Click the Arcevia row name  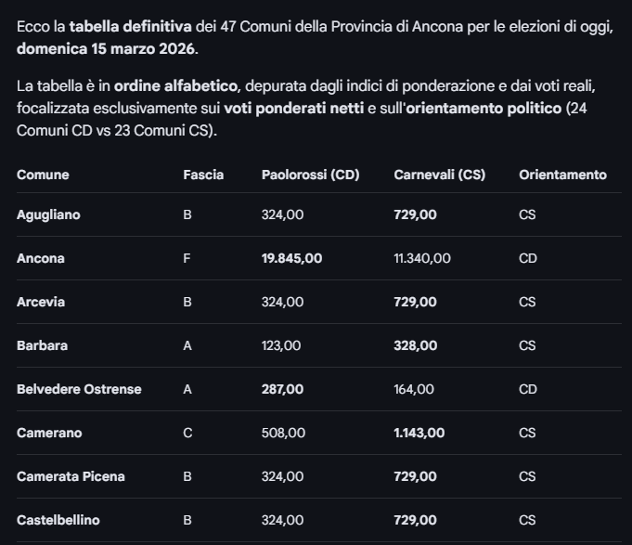coord(41,302)
